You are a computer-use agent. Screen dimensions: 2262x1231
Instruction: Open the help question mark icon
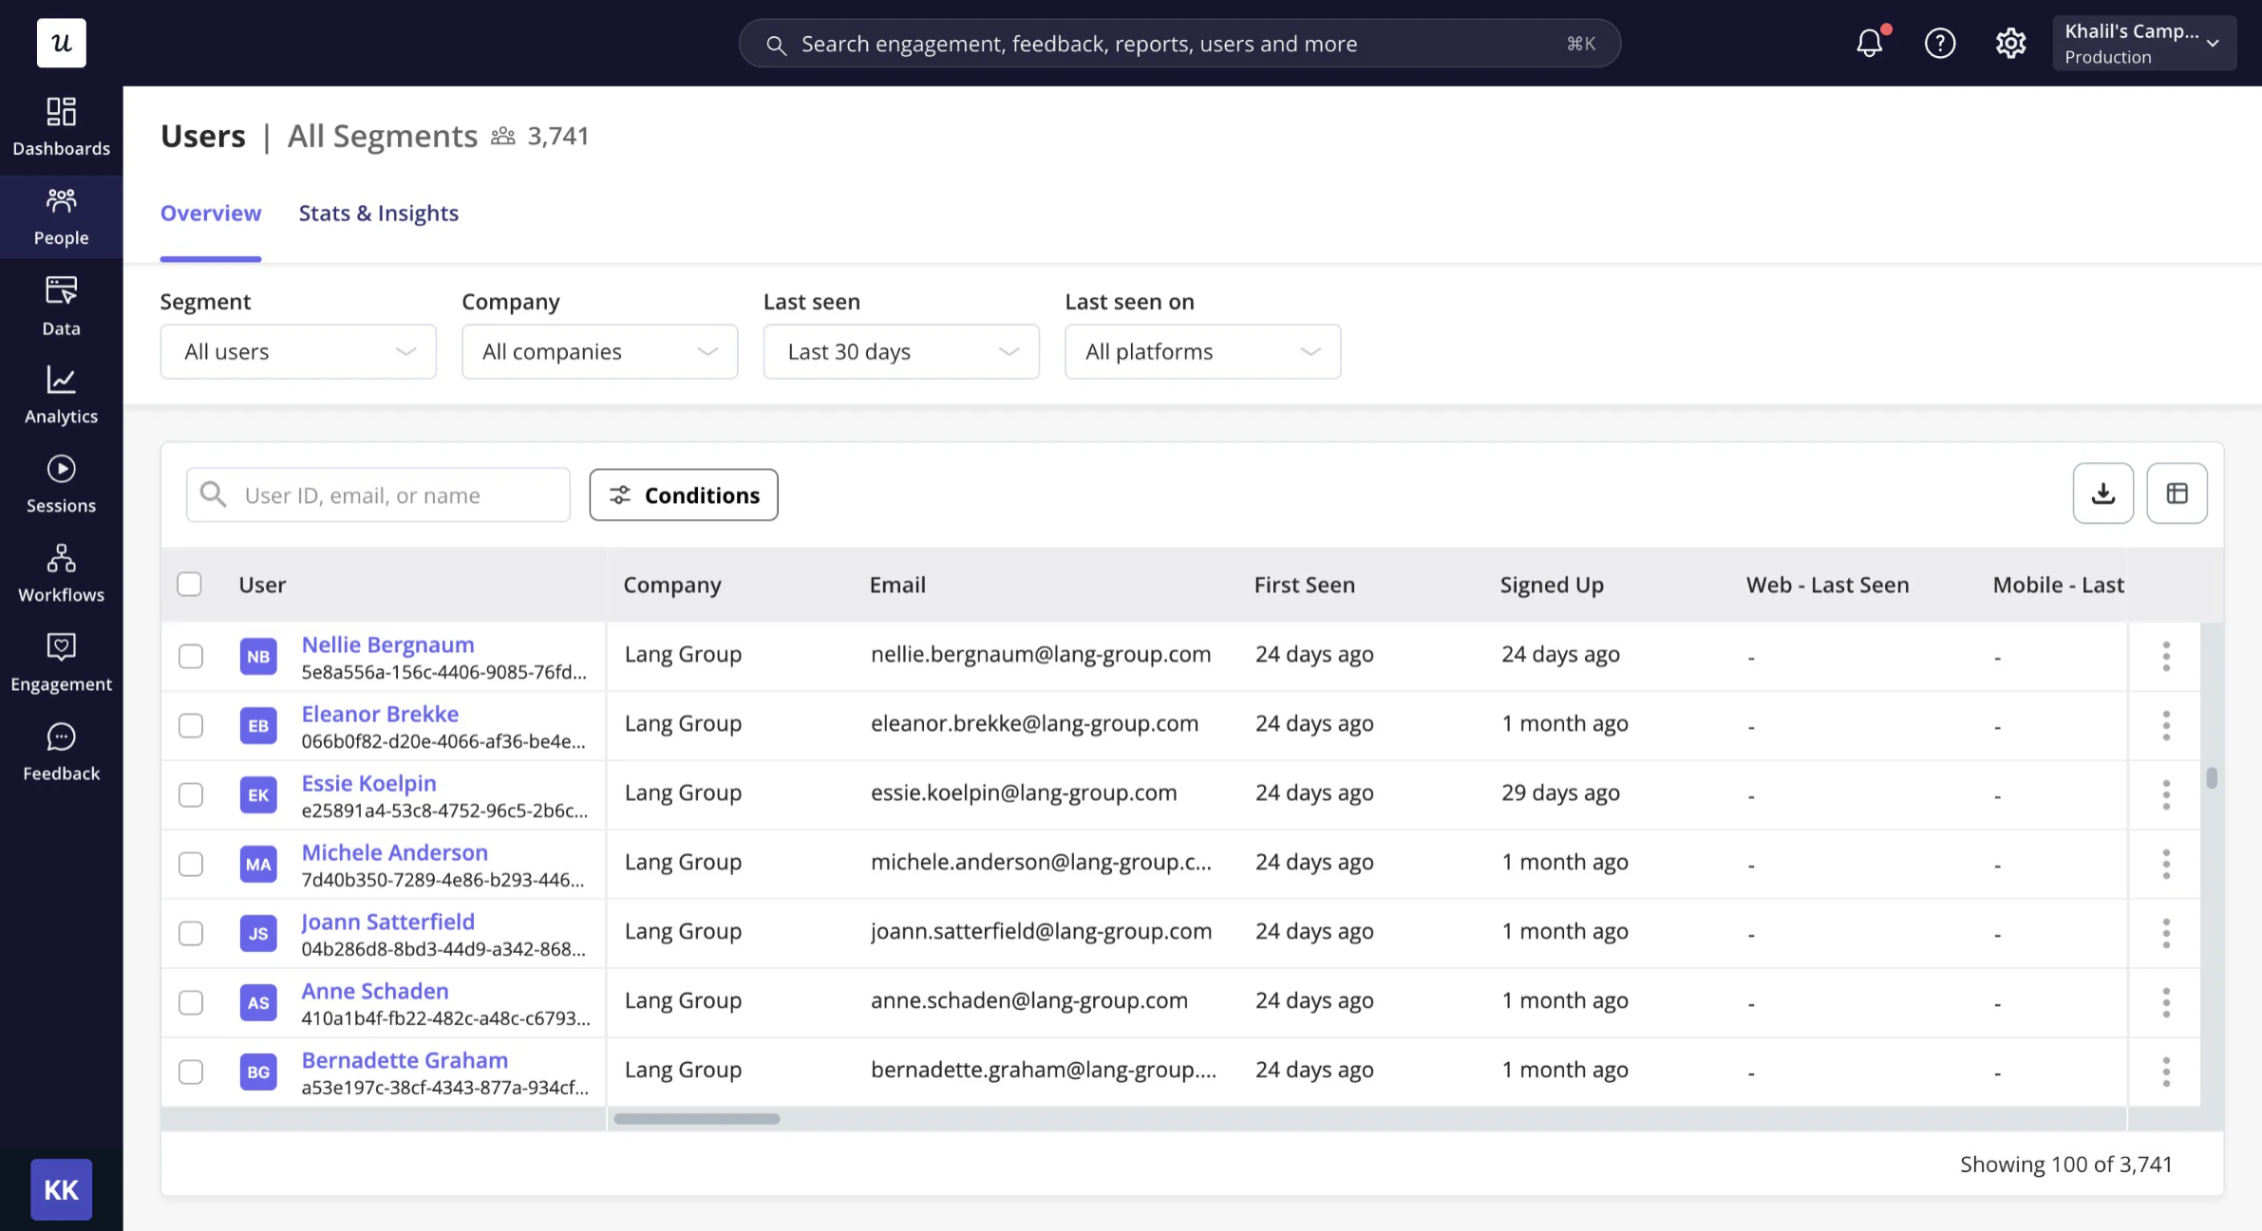[1940, 43]
